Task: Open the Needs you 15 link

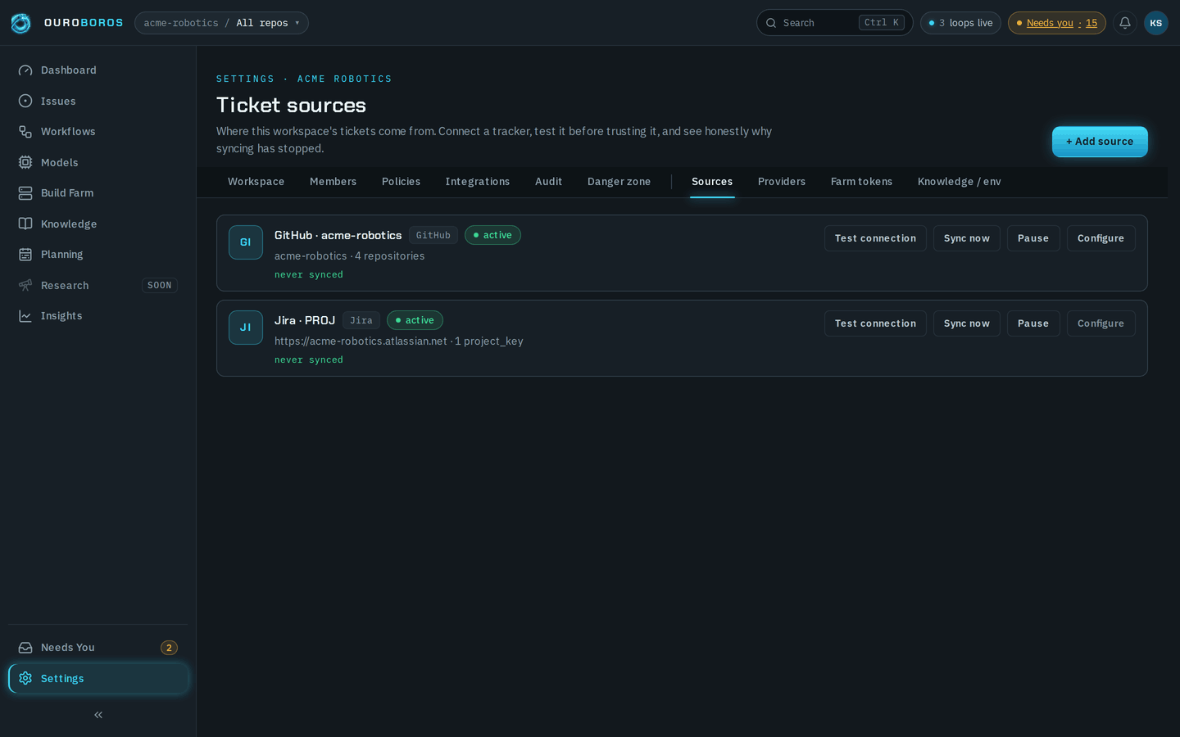Action: (x=1057, y=23)
